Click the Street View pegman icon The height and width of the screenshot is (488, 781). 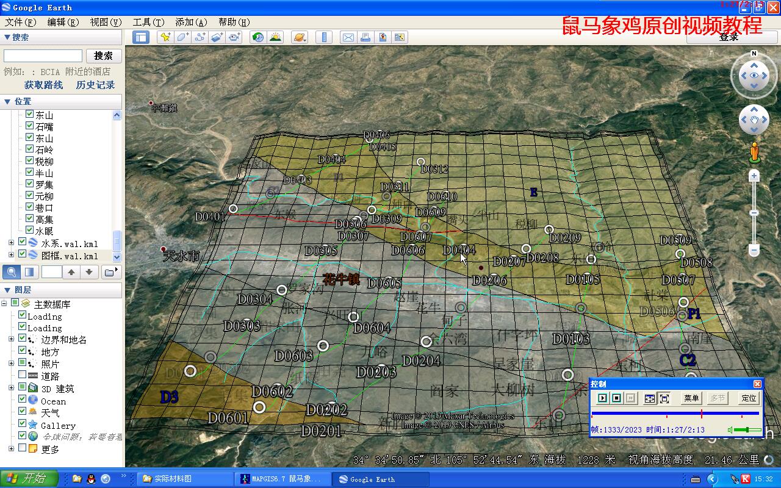755,151
